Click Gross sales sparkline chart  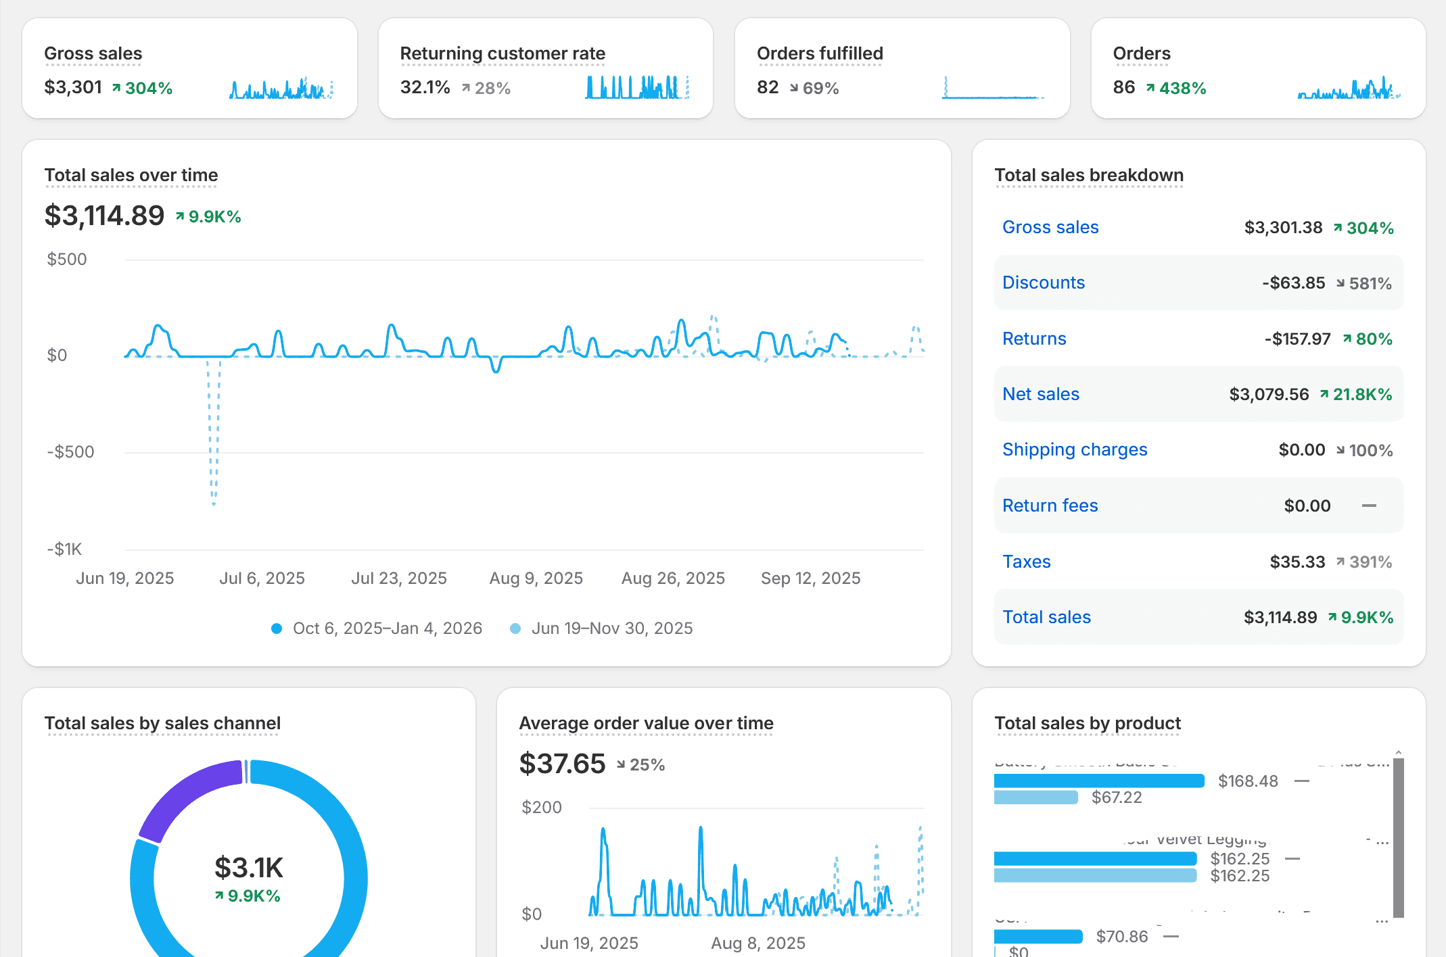pos(281,89)
